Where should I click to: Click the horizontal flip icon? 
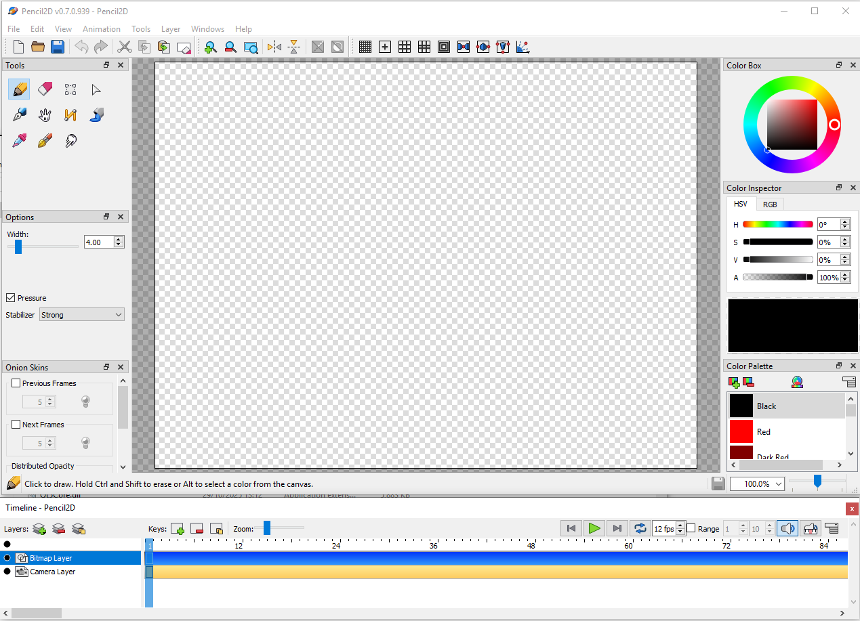click(x=274, y=47)
